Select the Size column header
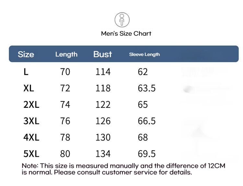 [26, 54]
